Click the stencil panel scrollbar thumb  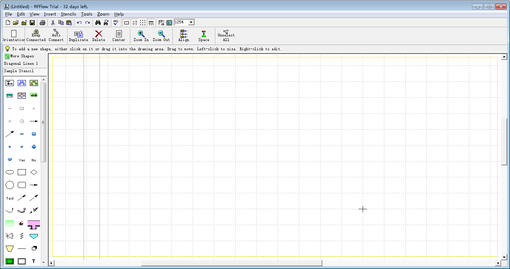(x=44, y=122)
